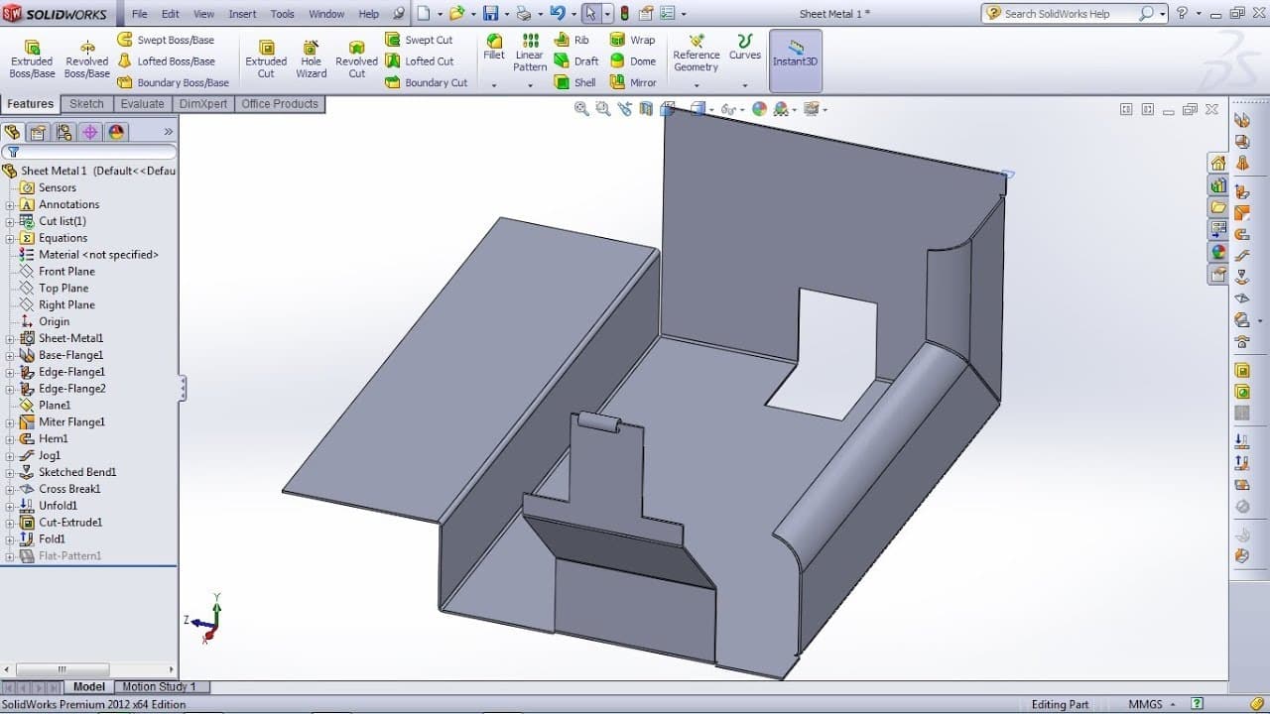The image size is (1270, 714).
Task: Expand the Base-Flange1 feature node
Action: click(10, 356)
